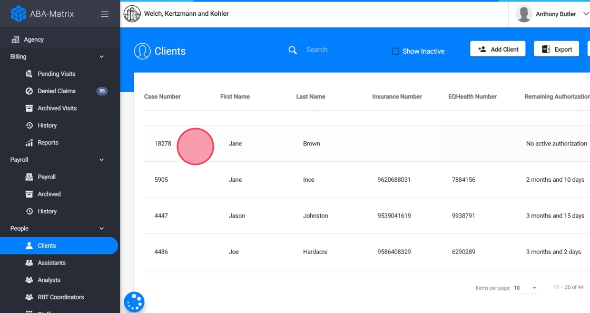Click the Reports chart icon

pos(29,143)
